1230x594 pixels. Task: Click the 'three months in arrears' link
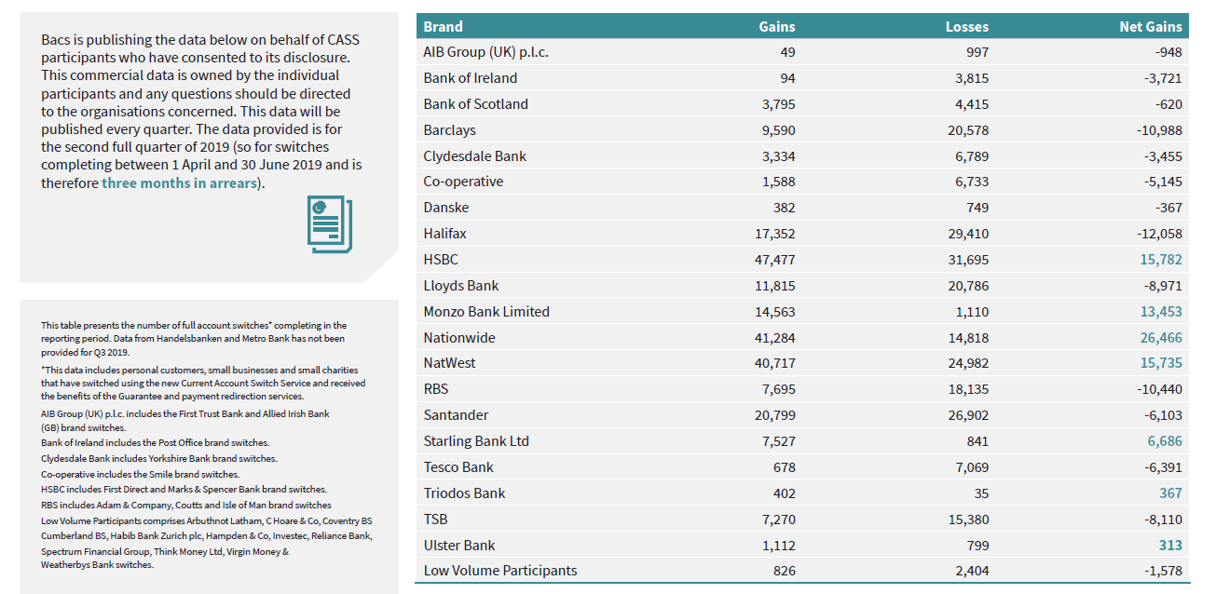pyautogui.click(x=178, y=182)
